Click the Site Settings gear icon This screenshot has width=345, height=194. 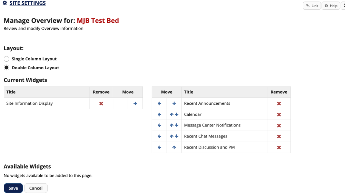5,3
